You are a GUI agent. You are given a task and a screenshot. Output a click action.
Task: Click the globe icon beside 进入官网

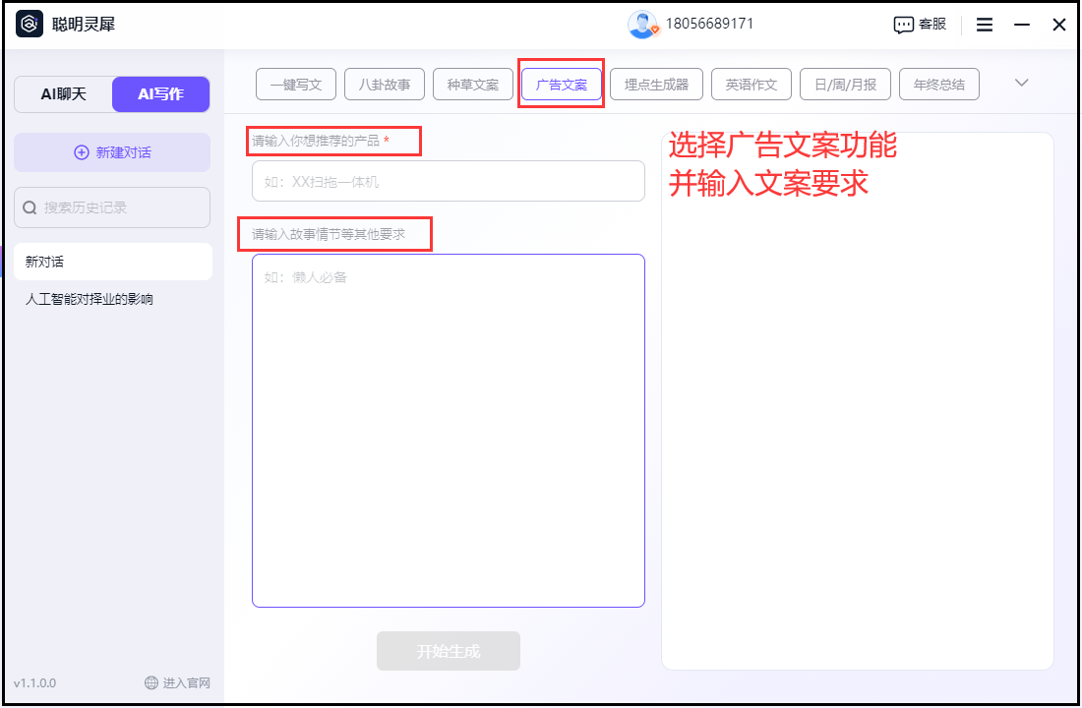150,682
